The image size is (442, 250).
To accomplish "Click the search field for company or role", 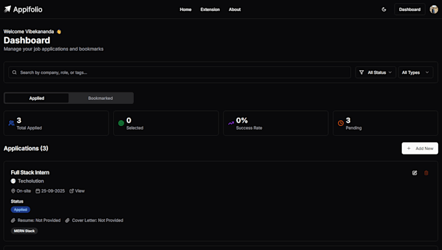I will (179, 72).
